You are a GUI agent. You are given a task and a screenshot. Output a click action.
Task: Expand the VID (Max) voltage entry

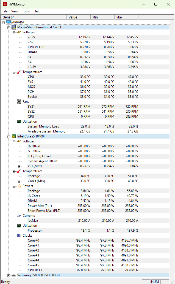click(x=19, y=166)
